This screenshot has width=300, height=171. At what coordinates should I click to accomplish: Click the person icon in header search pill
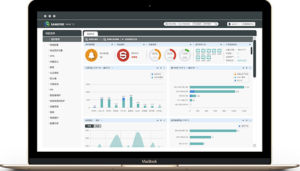pos(166,24)
